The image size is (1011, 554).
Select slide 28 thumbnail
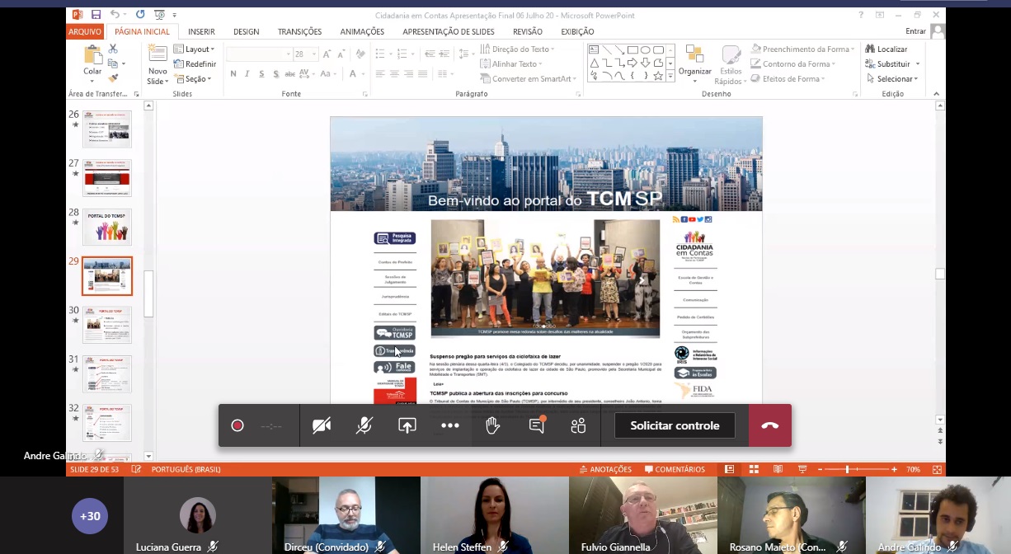click(x=107, y=227)
